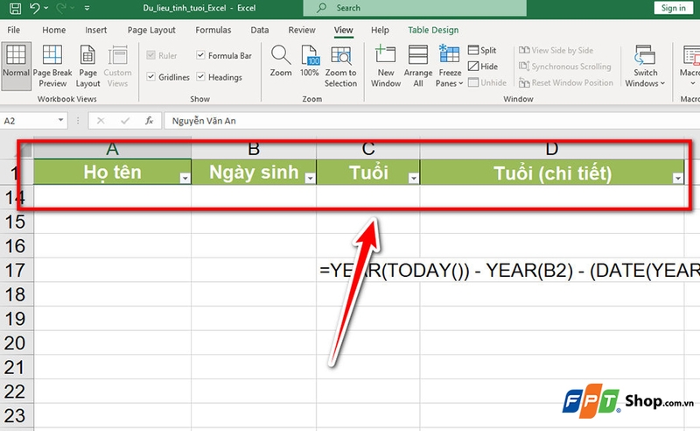Select column B header
The height and width of the screenshot is (431, 700).
[x=254, y=148]
